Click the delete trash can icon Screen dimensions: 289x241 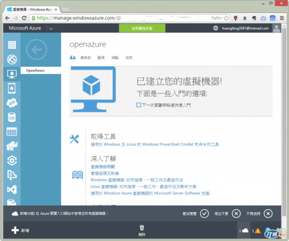click(142, 228)
